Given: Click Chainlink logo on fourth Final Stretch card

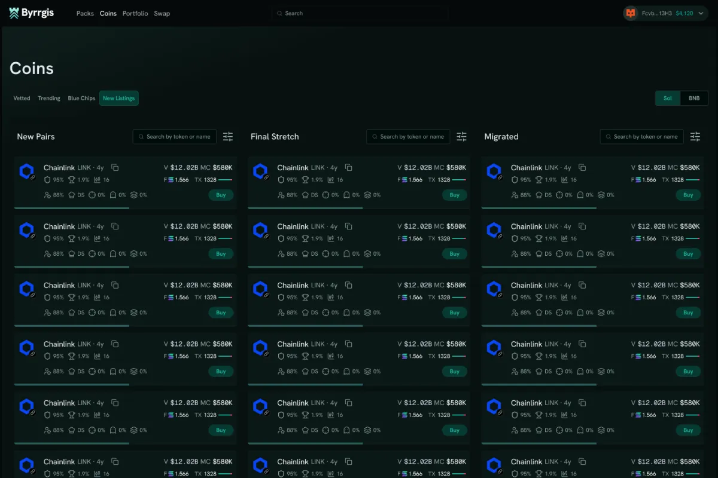Looking at the screenshot, I should 261,348.
